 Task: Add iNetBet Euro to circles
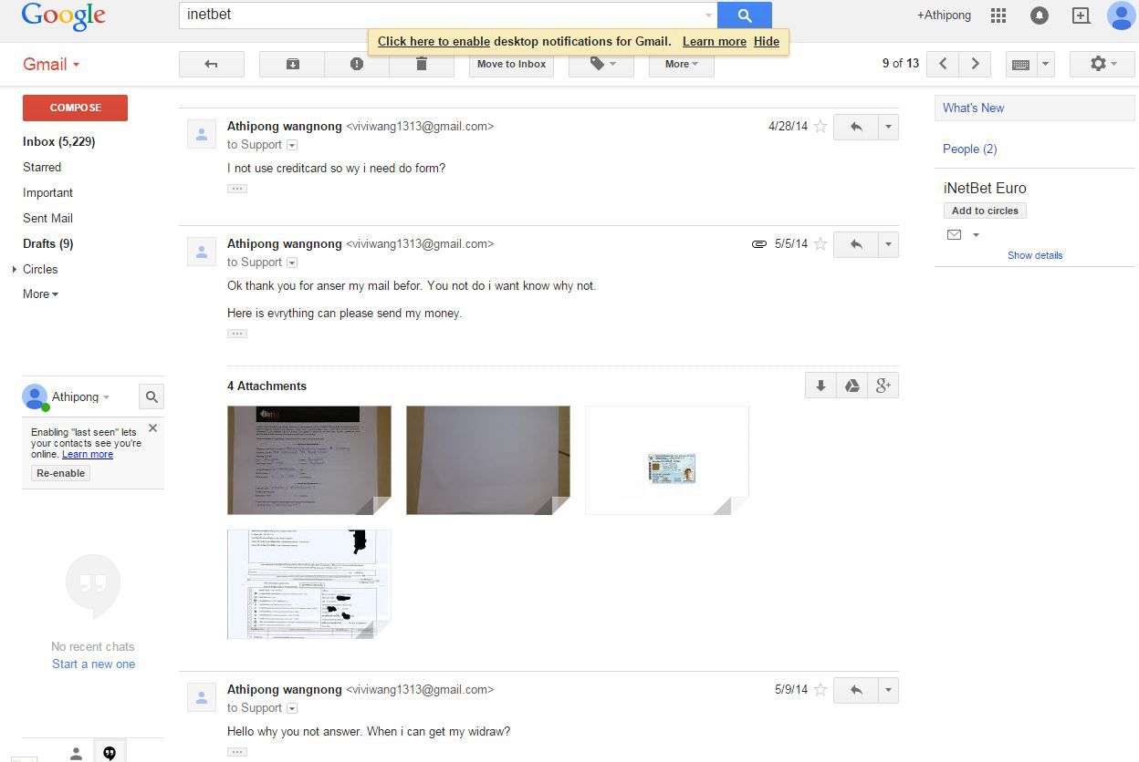pyautogui.click(x=985, y=211)
